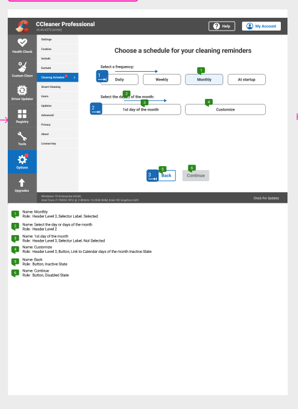Select Daily frequency option

tap(119, 79)
